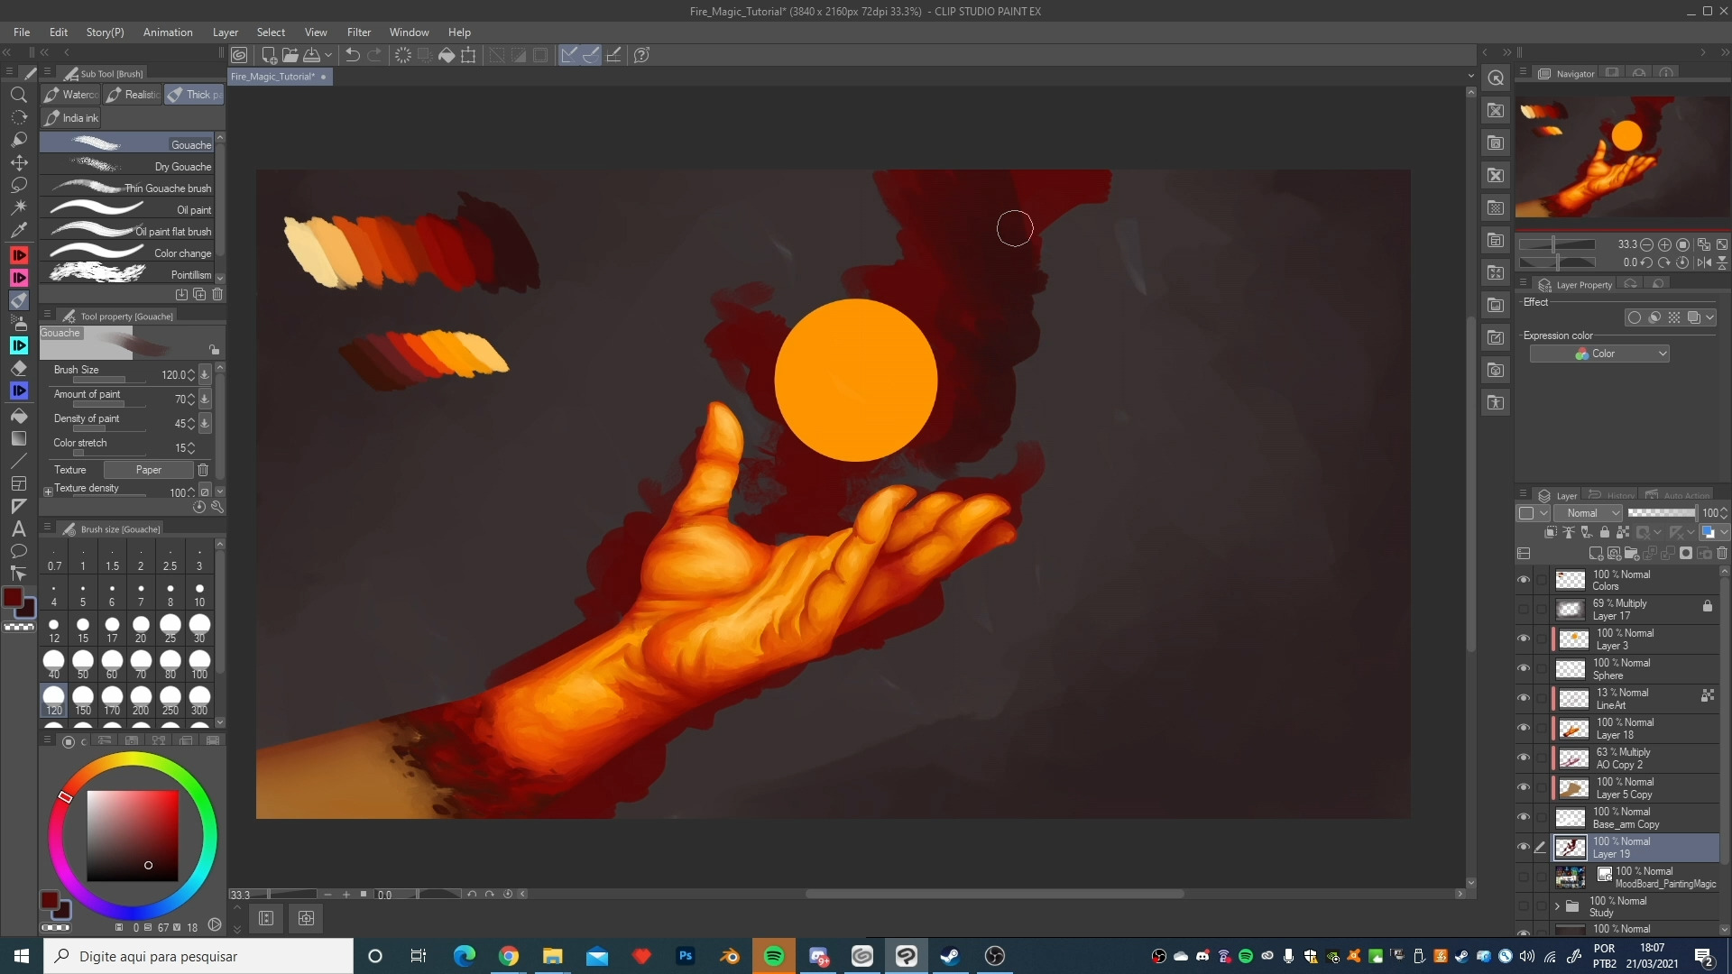Select the Fill bucket tool
The image size is (1732, 974).
point(19,416)
